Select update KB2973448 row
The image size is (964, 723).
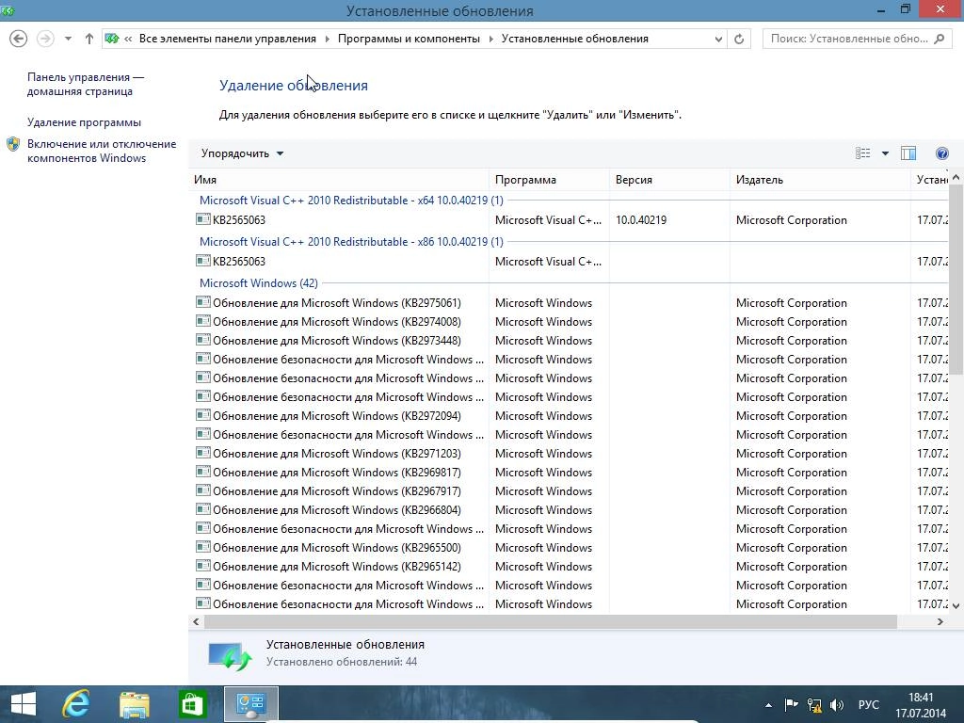(x=569, y=341)
